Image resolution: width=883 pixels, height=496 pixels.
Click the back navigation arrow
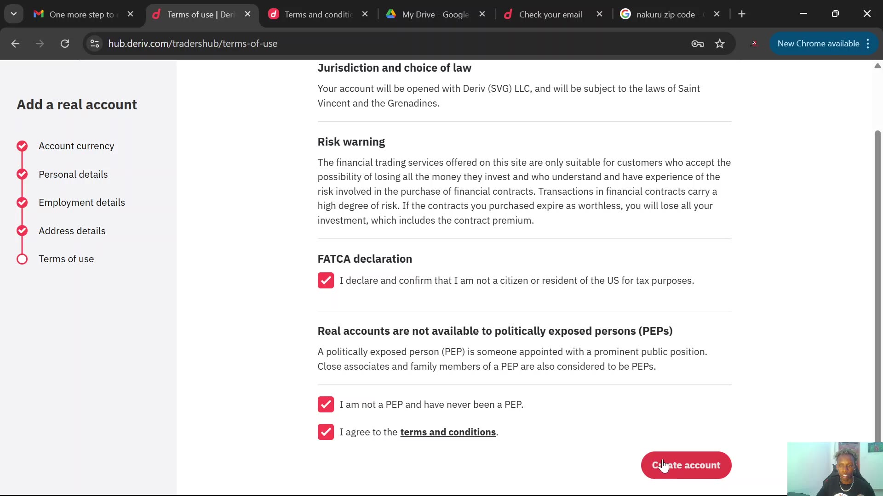coord(16,44)
